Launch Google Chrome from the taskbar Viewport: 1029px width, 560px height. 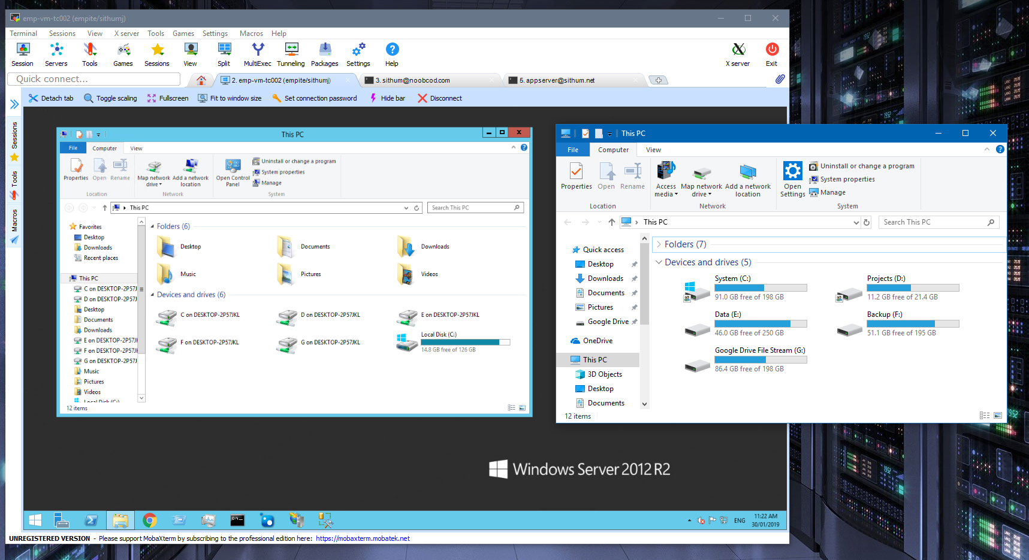point(149,520)
